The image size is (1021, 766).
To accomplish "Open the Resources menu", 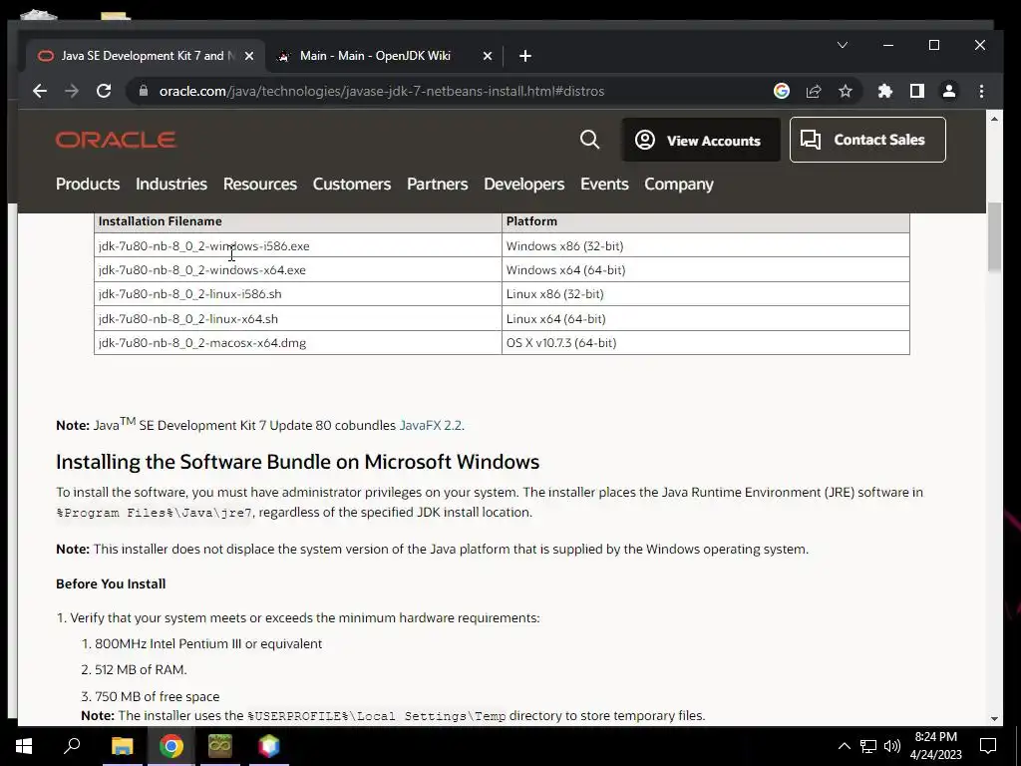I will point(260,185).
